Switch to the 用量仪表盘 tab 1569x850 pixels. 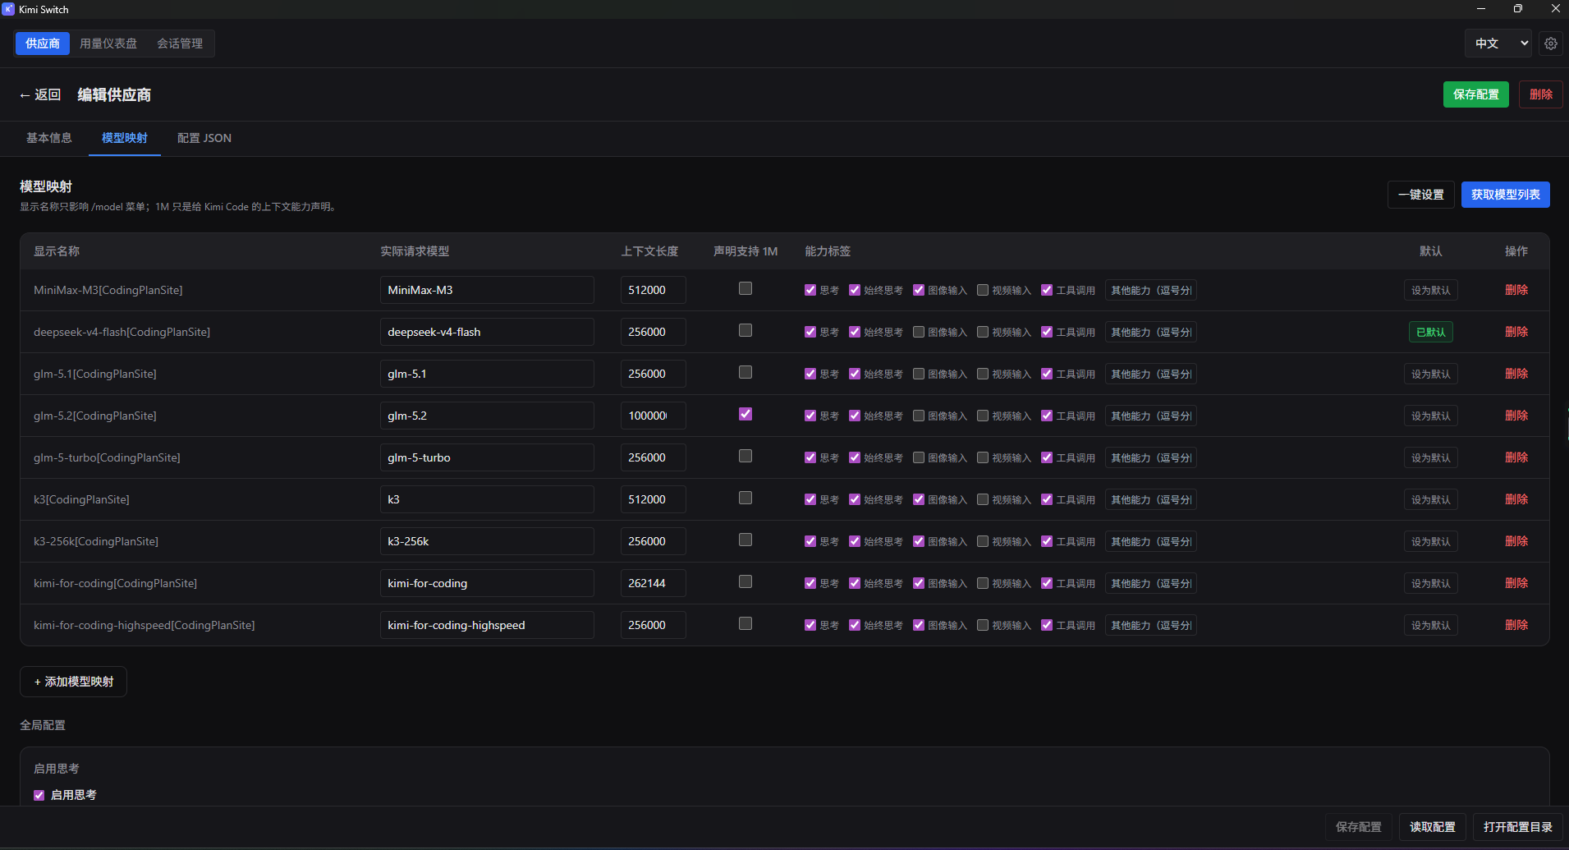click(x=108, y=44)
